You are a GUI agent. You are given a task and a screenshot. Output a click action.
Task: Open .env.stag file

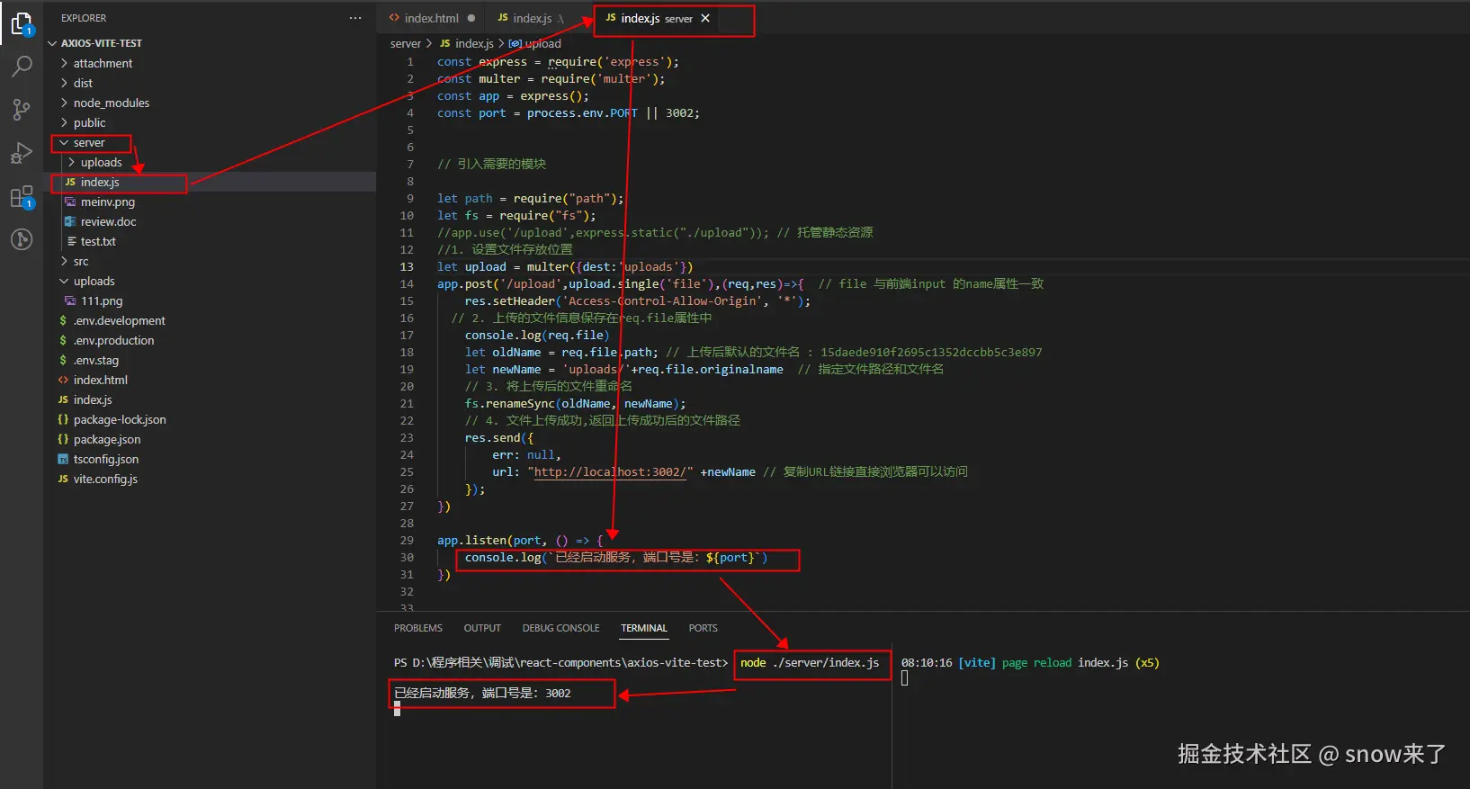210,360
